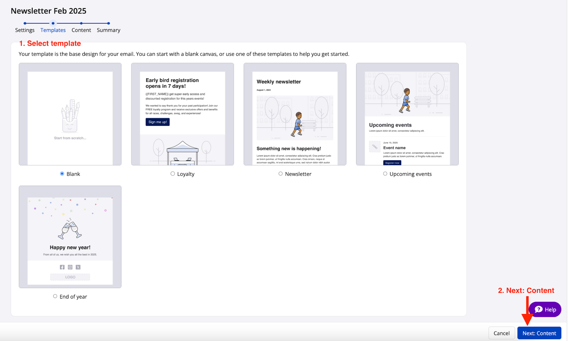The height and width of the screenshot is (341, 568).
Task: Click the Loyalty template thumbnail
Action: pyautogui.click(x=182, y=114)
